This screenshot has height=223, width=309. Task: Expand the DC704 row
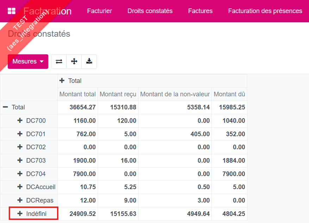[x=32, y=174]
